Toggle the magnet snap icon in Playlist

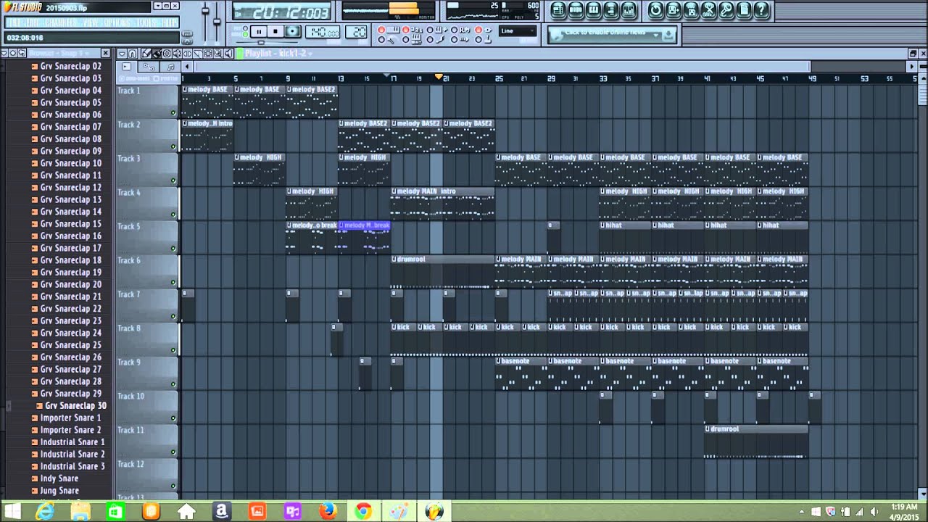133,54
